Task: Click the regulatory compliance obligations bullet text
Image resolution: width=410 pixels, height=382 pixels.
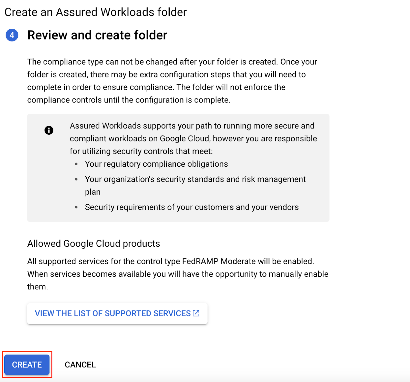Action: point(156,164)
